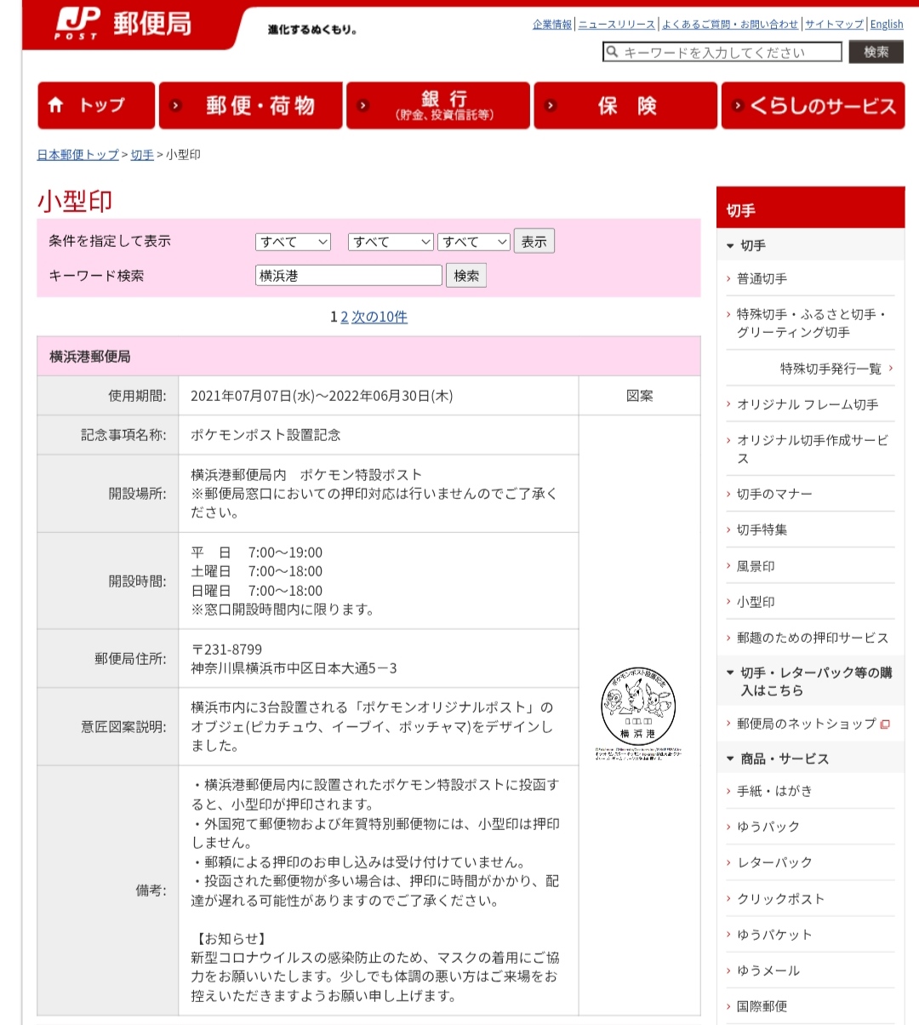Open ゆうメール in the sidebar
The image size is (919, 1025).
tap(768, 971)
